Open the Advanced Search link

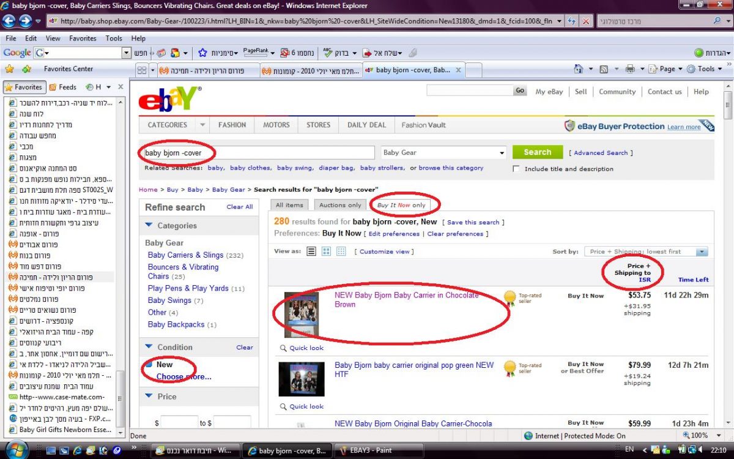pyautogui.click(x=601, y=153)
